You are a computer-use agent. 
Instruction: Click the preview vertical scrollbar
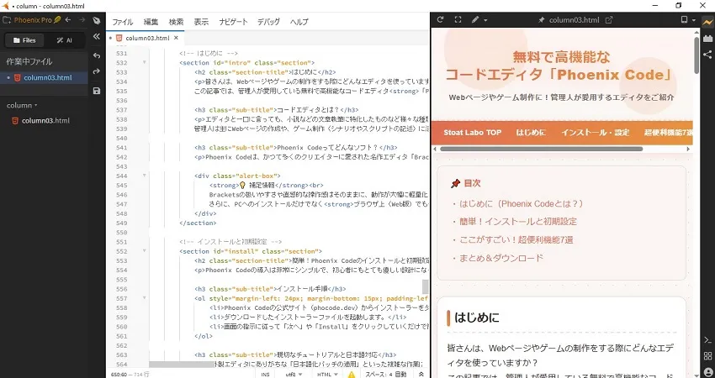coord(696,55)
